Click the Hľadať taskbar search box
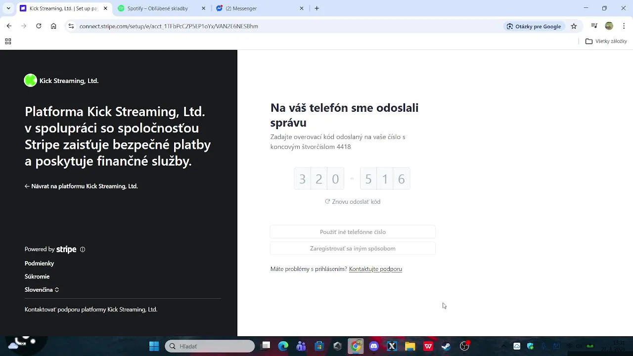This screenshot has width=633, height=356. pyautogui.click(x=210, y=346)
